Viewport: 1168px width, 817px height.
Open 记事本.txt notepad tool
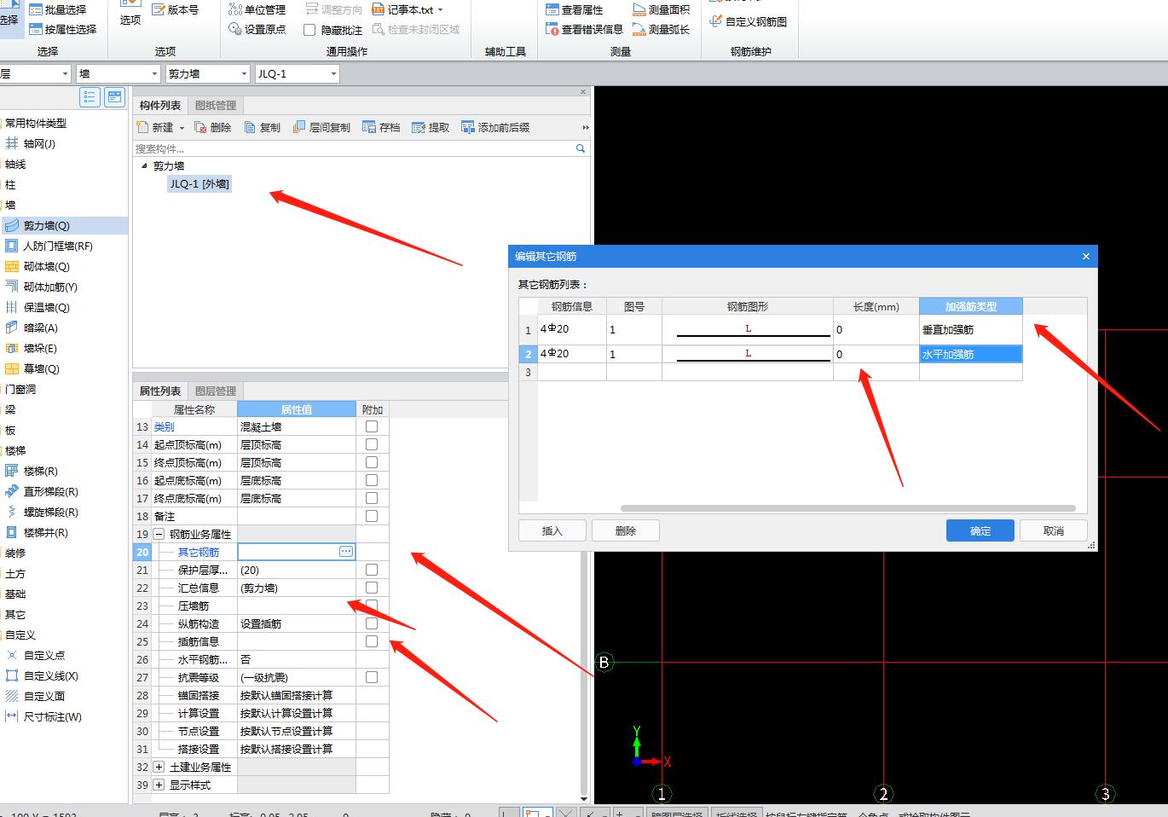point(408,9)
